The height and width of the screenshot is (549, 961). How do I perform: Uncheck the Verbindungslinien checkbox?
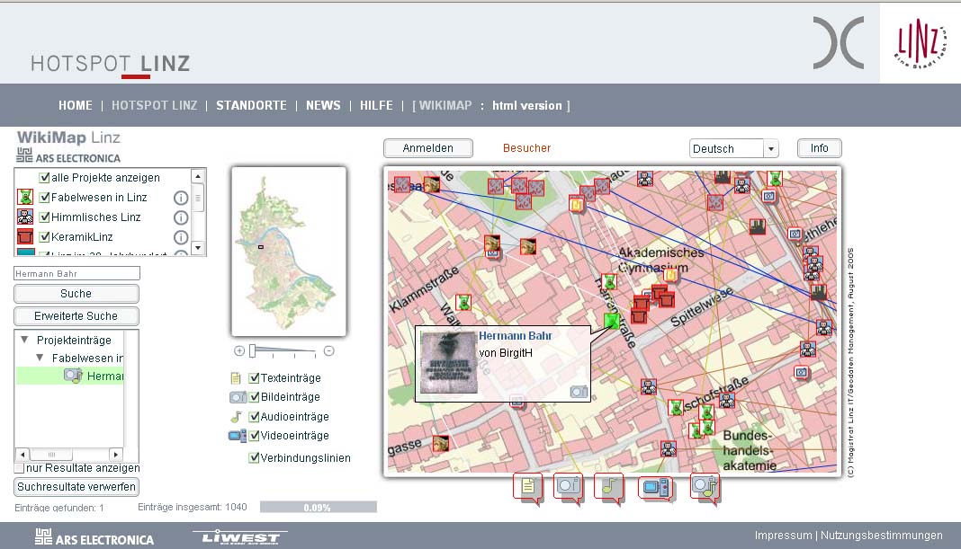[255, 457]
